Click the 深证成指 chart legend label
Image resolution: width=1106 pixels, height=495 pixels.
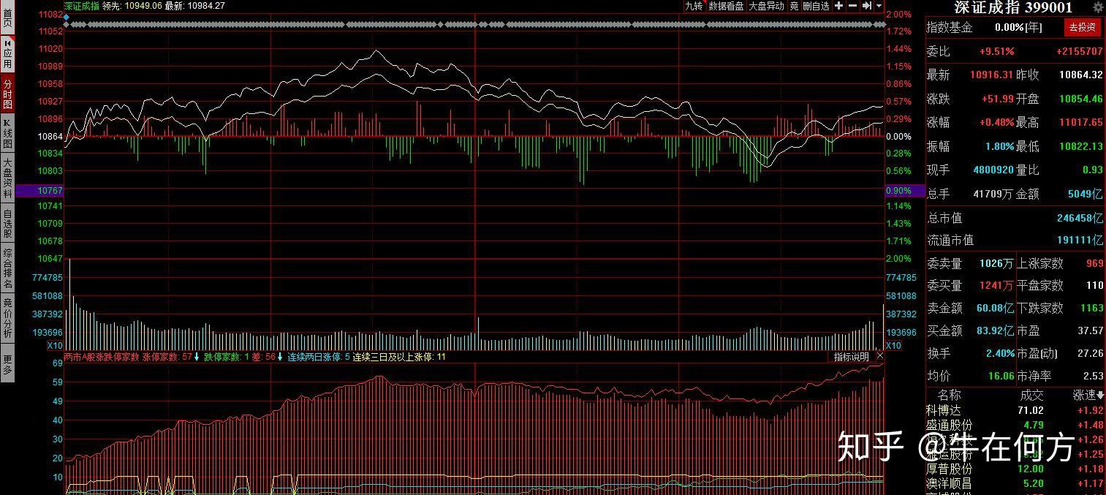pos(81,6)
